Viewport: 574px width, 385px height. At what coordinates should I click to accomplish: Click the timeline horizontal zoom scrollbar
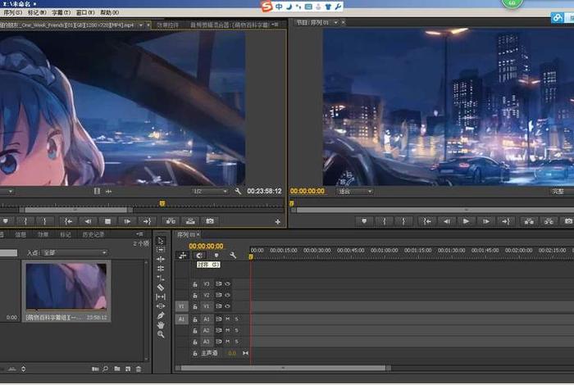pyautogui.click(x=284, y=368)
